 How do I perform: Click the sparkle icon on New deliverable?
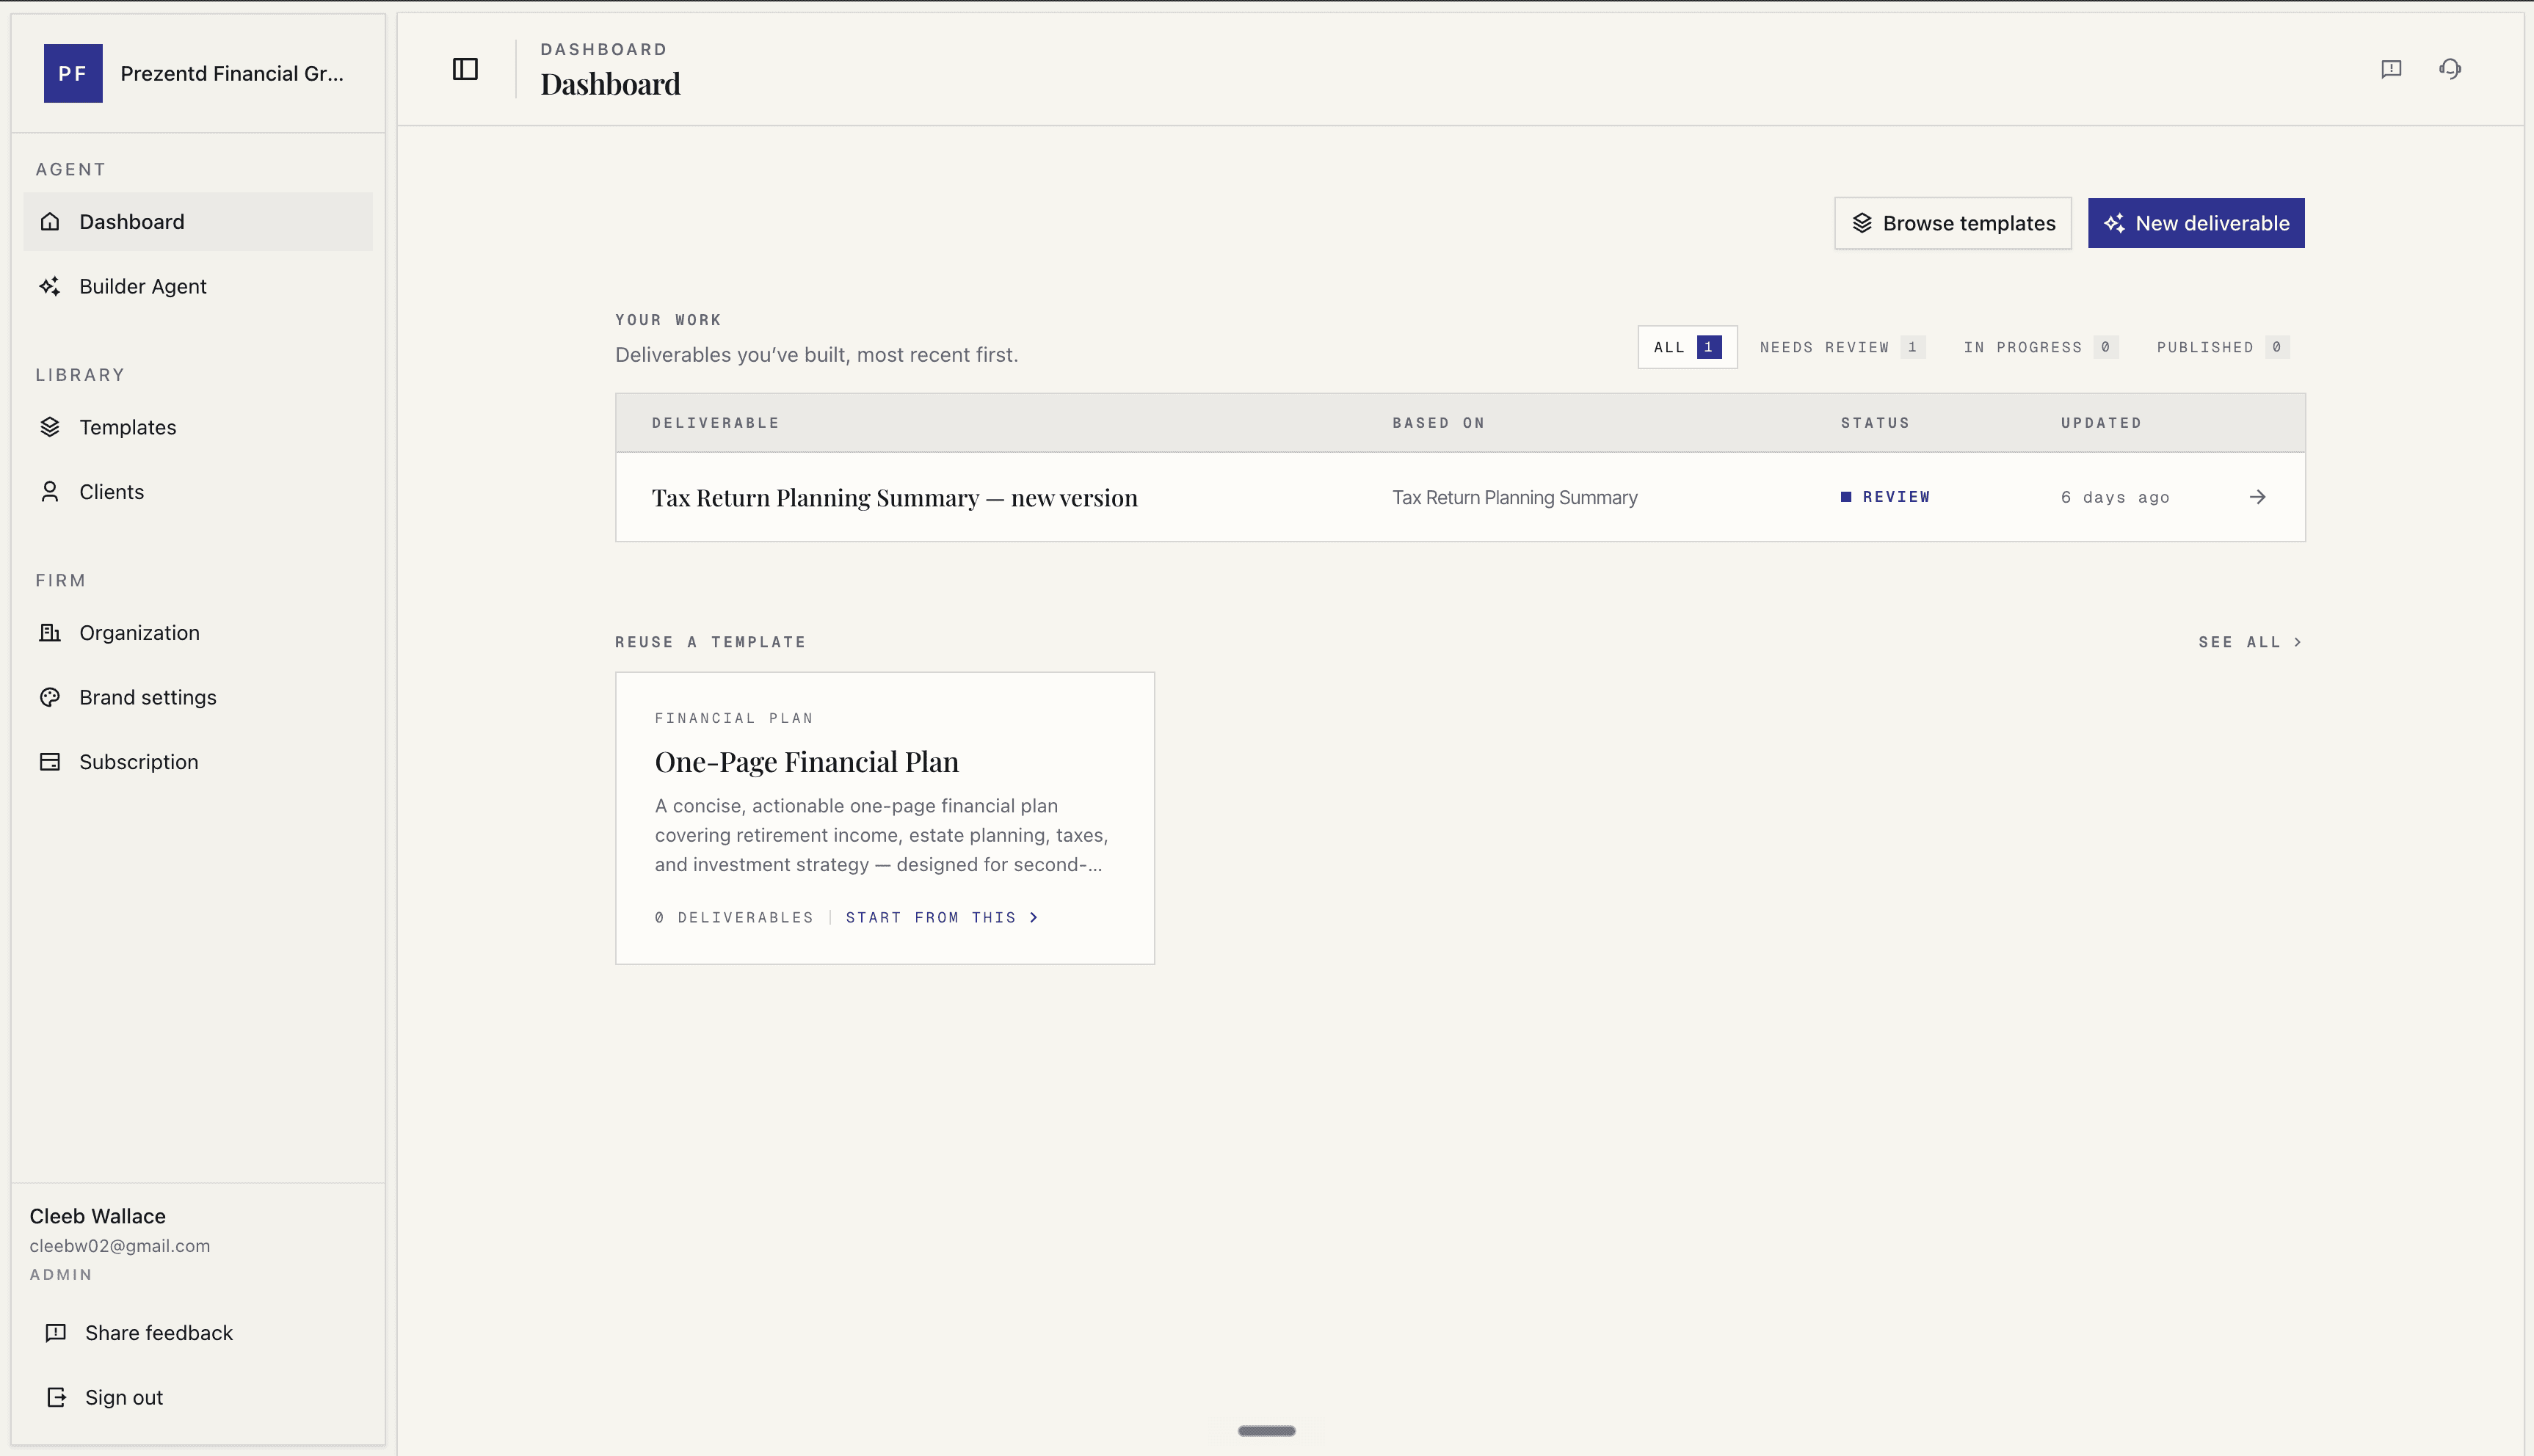[x=2114, y=223]
